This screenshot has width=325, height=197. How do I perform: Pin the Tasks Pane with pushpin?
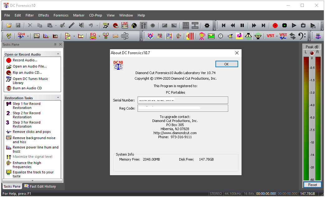click(55, 44)
